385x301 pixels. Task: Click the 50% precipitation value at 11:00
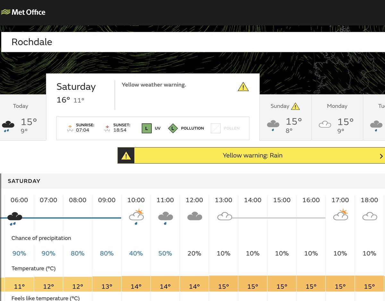165,253
